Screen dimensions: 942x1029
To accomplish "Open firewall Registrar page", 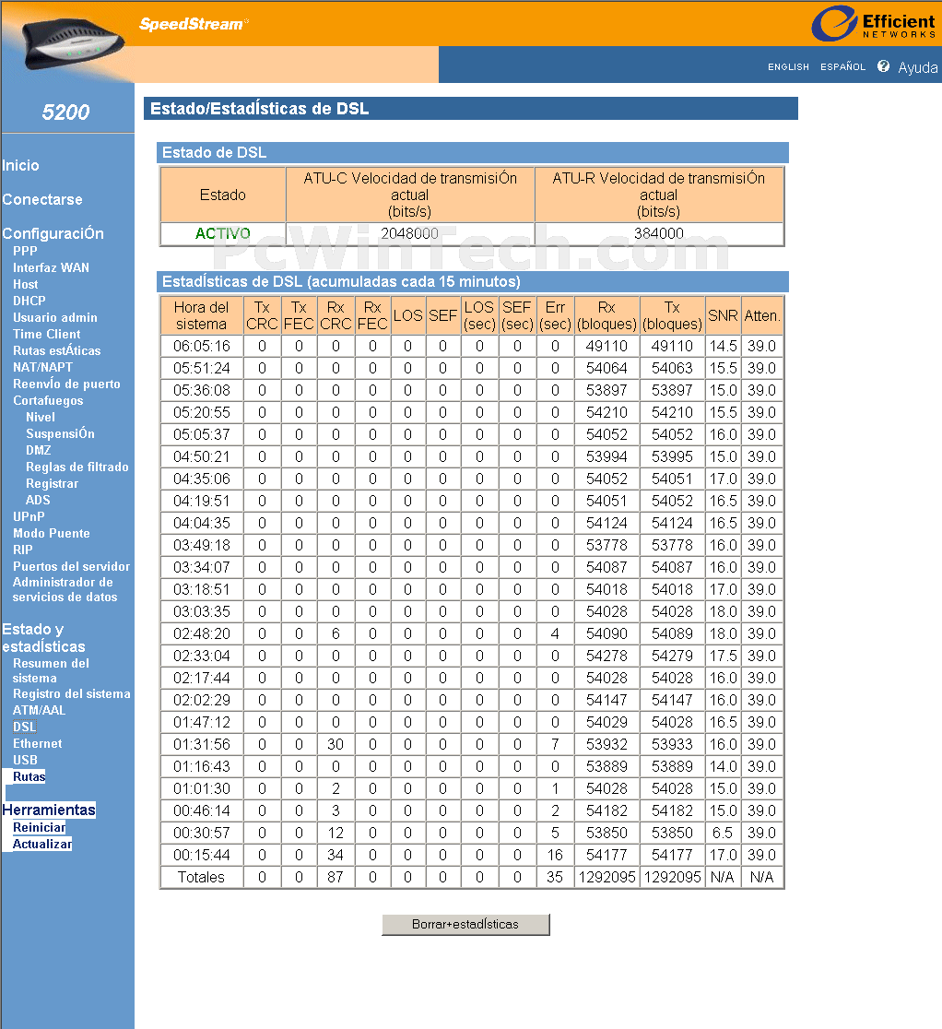I will click(x=52, y=484).
